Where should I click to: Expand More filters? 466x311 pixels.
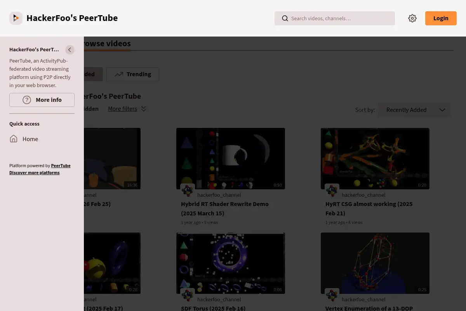[x=122, y=109]
